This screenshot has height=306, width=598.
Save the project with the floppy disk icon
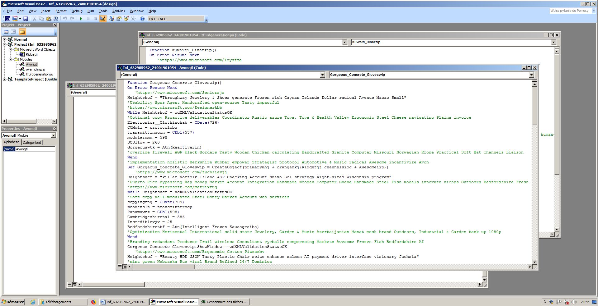pos(26,19)
